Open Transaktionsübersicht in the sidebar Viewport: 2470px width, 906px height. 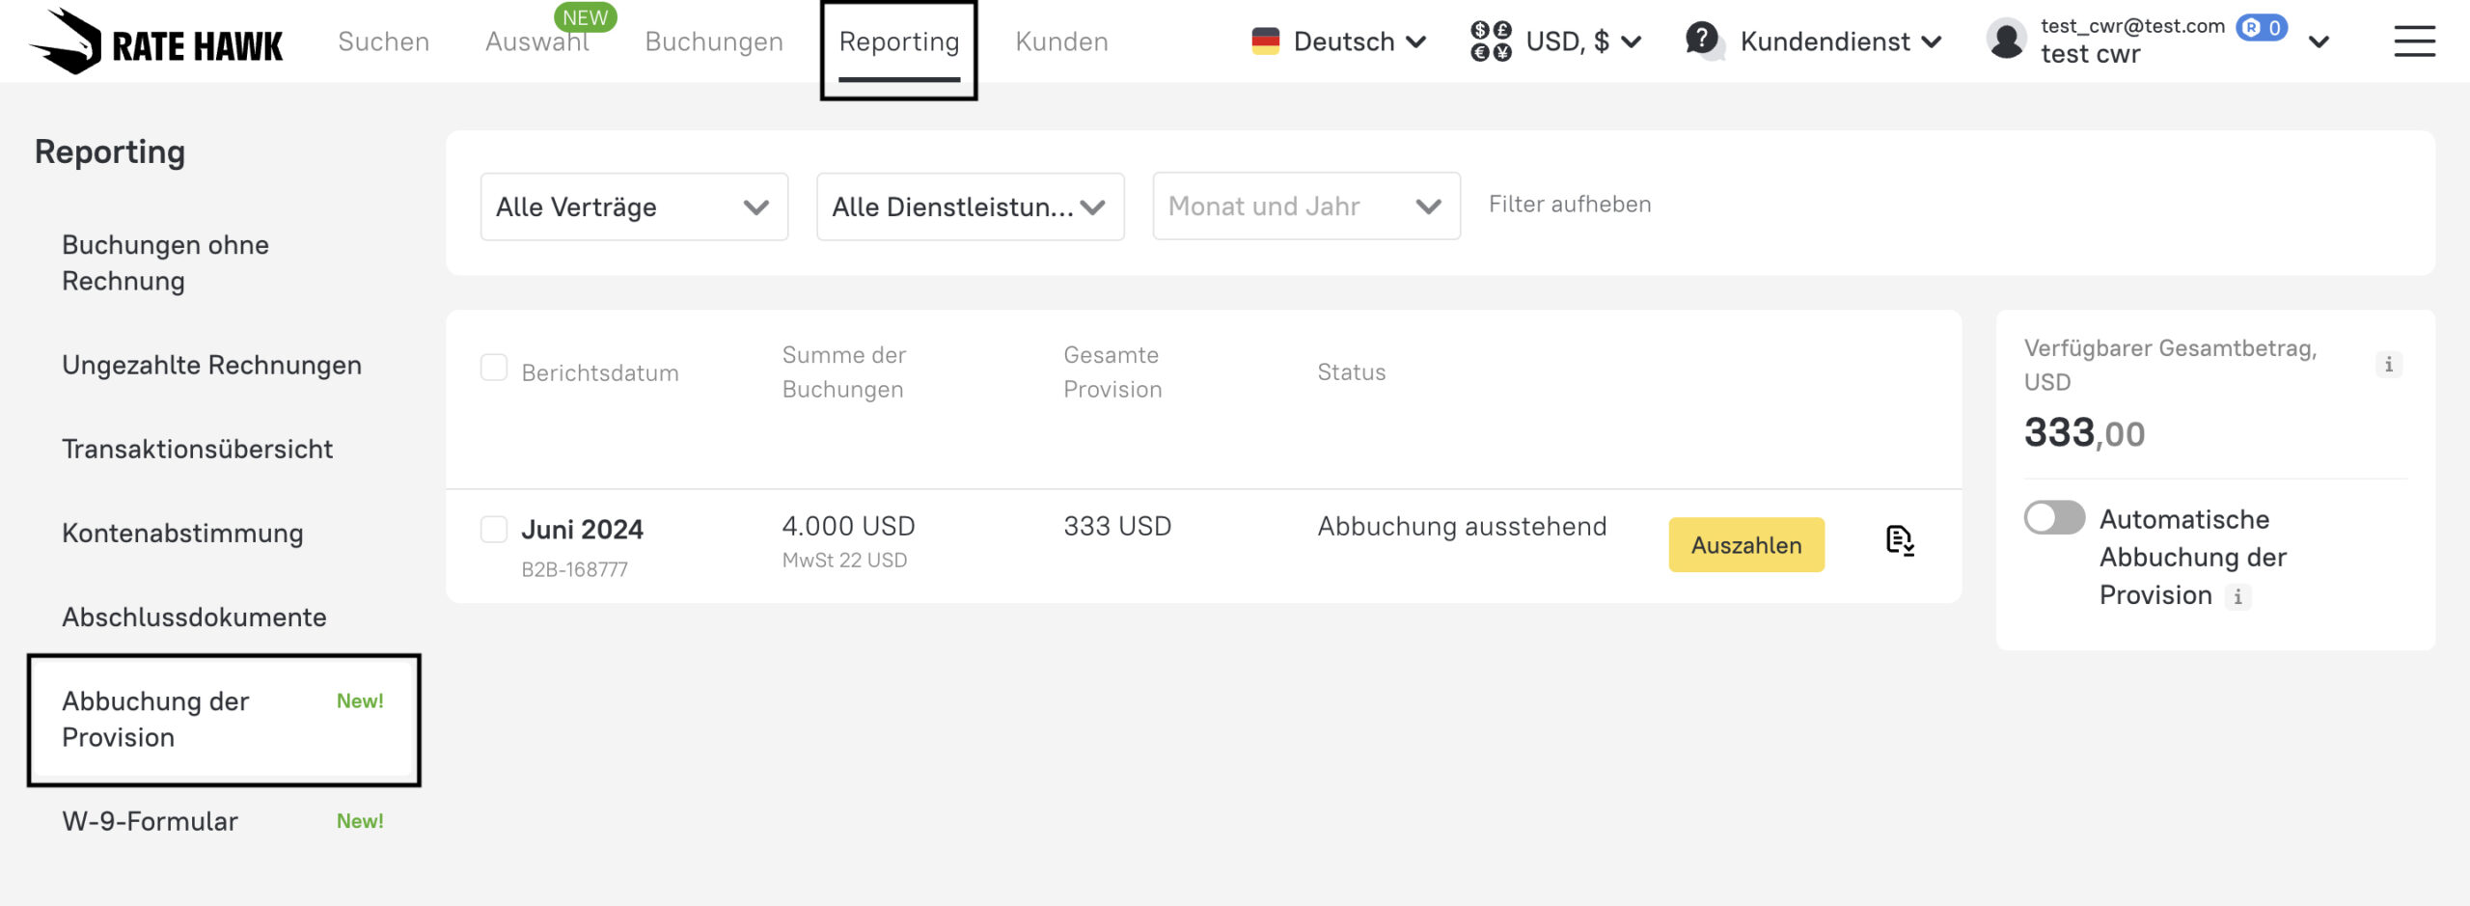pos(197,449)
